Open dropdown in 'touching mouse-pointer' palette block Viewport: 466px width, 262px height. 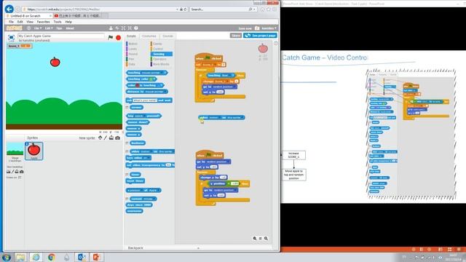162,73
